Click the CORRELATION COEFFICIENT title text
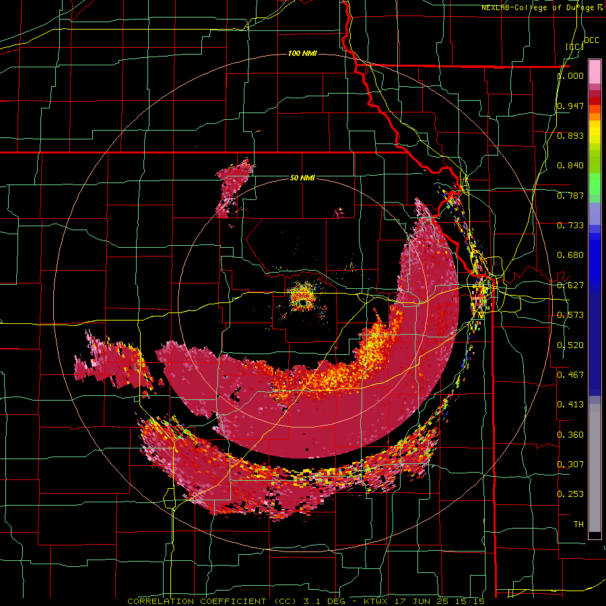 197,601
